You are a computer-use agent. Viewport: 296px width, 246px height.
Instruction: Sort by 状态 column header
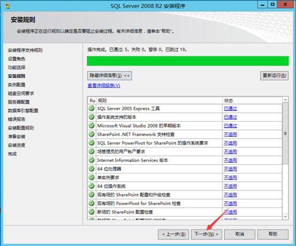pyautogui.click(x=252, y=100)
